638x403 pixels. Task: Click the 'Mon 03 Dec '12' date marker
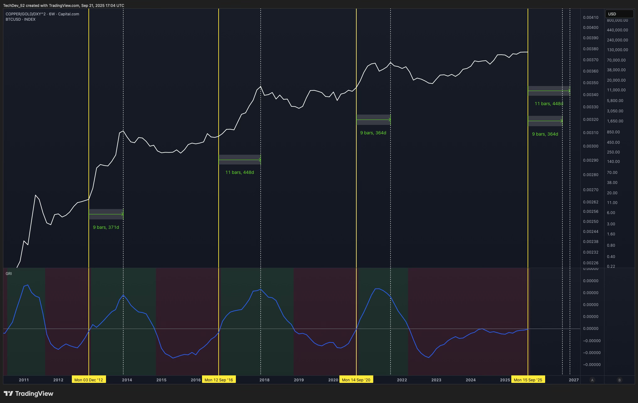coord(89,379)
